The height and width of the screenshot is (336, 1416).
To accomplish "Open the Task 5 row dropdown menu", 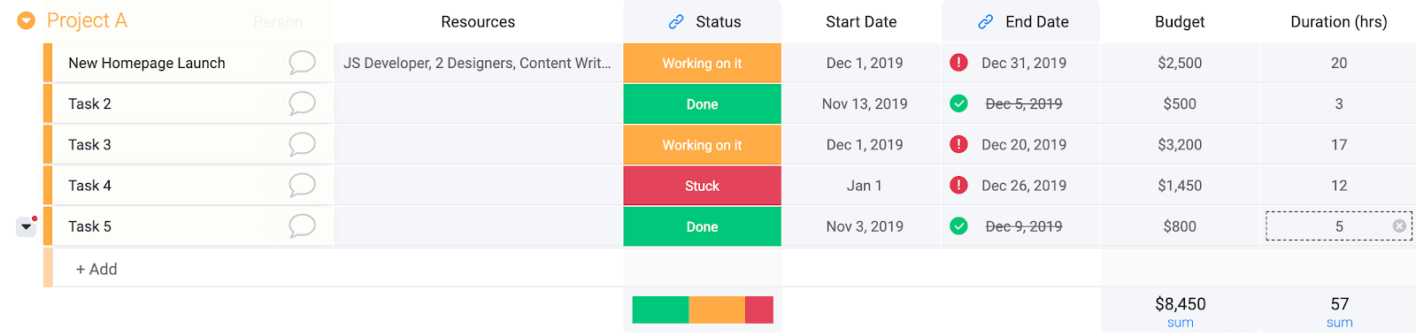I will click(26, 227).
